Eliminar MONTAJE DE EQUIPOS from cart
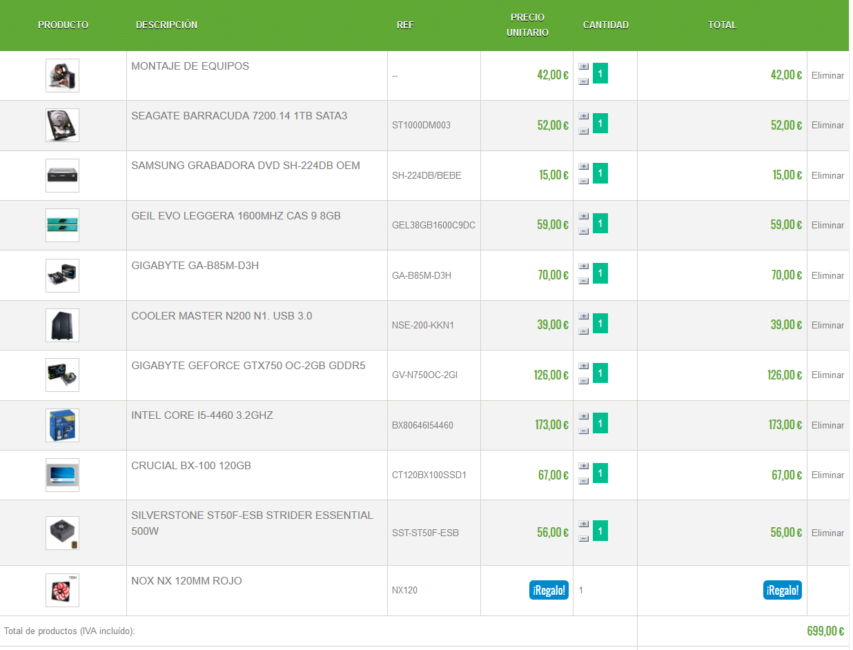This screenshot has width=853, height=650. (827, 76)
